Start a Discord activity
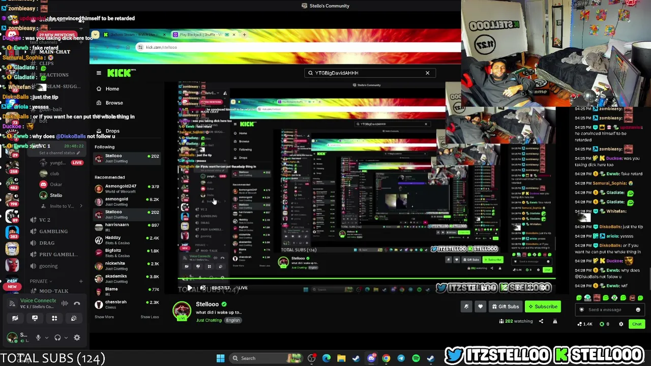Viewport: 651px width, 366px height. (54, 318)
